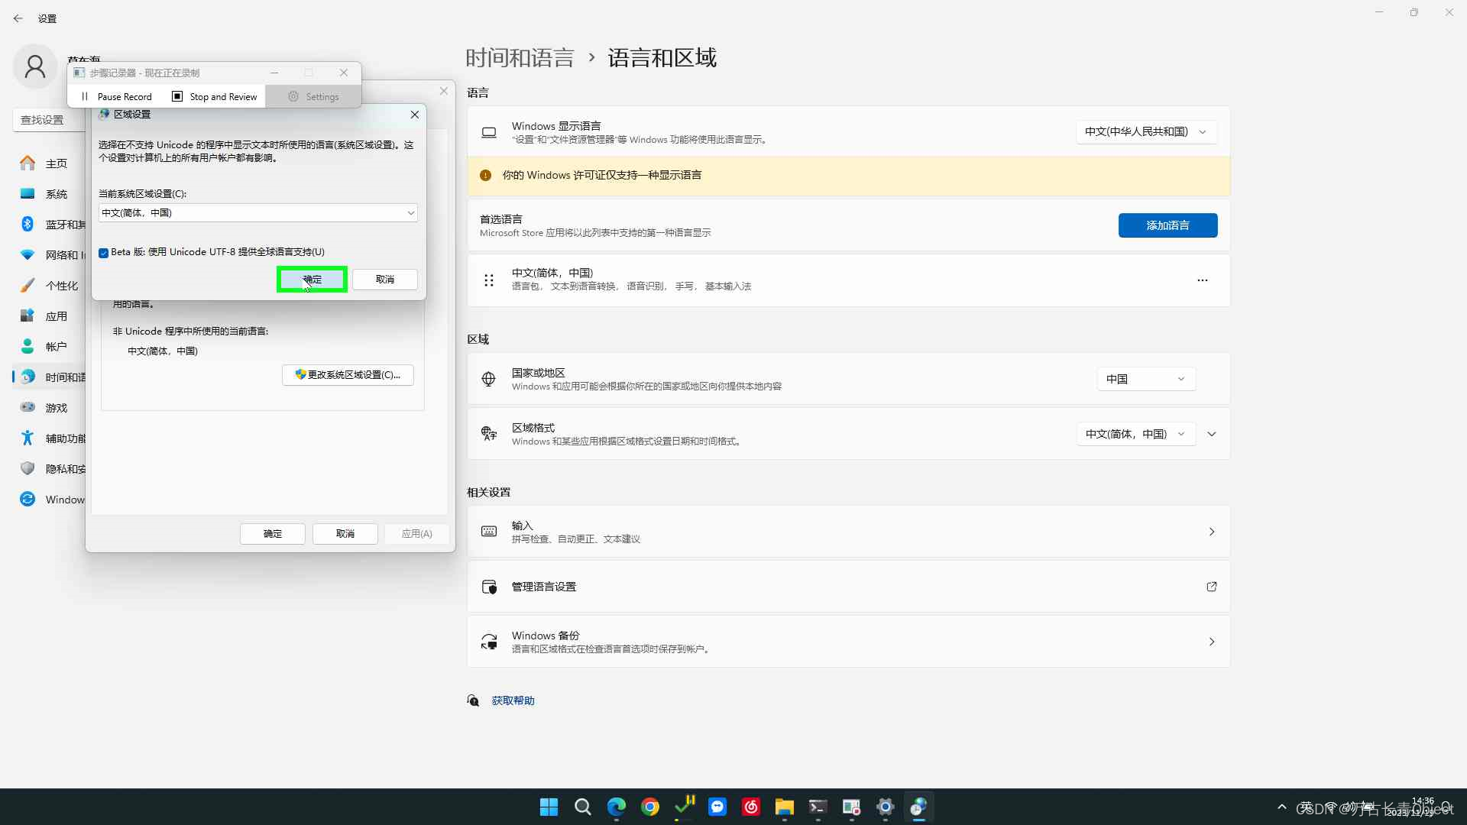Click 确定 in the region settings dialog

pyautogui.click(x=312, y=280)
